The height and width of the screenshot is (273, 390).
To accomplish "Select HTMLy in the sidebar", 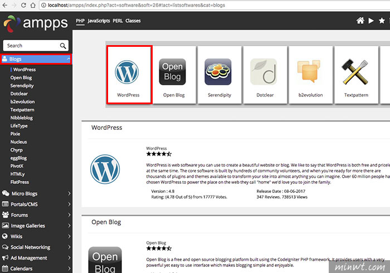I will coord(17,174).
